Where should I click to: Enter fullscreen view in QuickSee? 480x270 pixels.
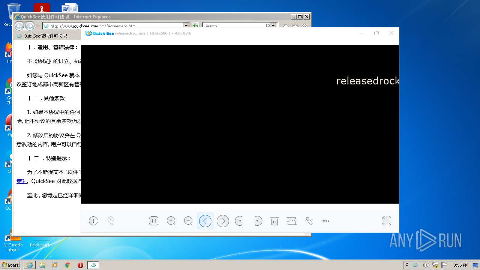click(387, 221)
